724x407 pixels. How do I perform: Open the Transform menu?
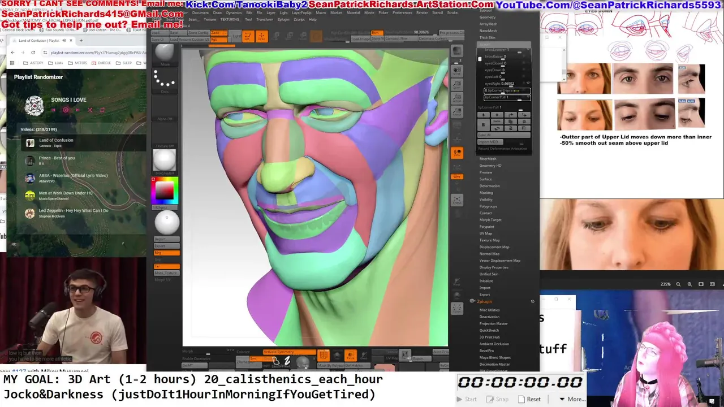pos(265,19)
